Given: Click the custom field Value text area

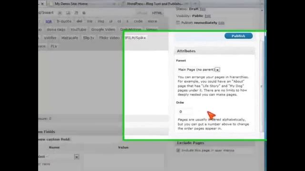Looking at the screenshot, I should (124, 162).
